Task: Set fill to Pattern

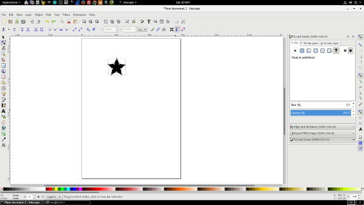Action: coord(322,51)
